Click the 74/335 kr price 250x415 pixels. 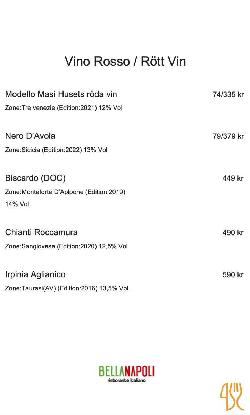click(228, 95)
